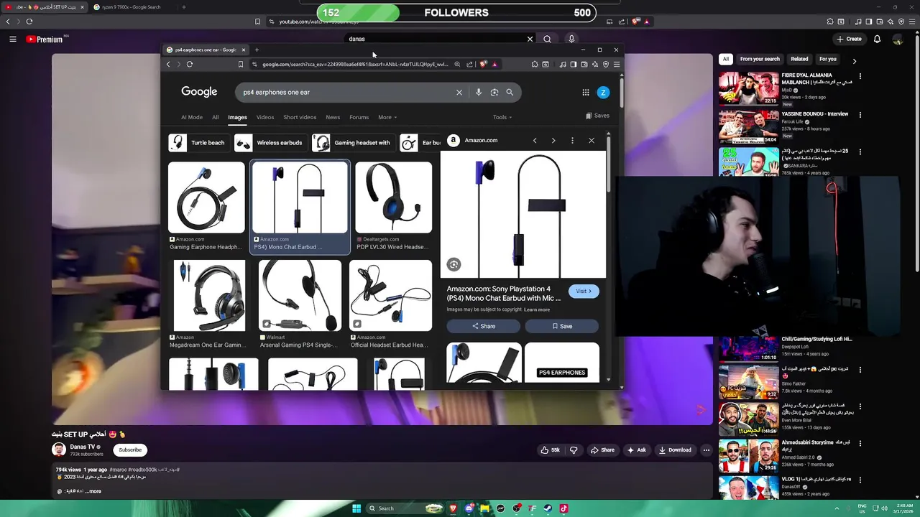The image size is (920, 517).
Task: Search inside the preview image with Lens
Action: pos(454,264)
